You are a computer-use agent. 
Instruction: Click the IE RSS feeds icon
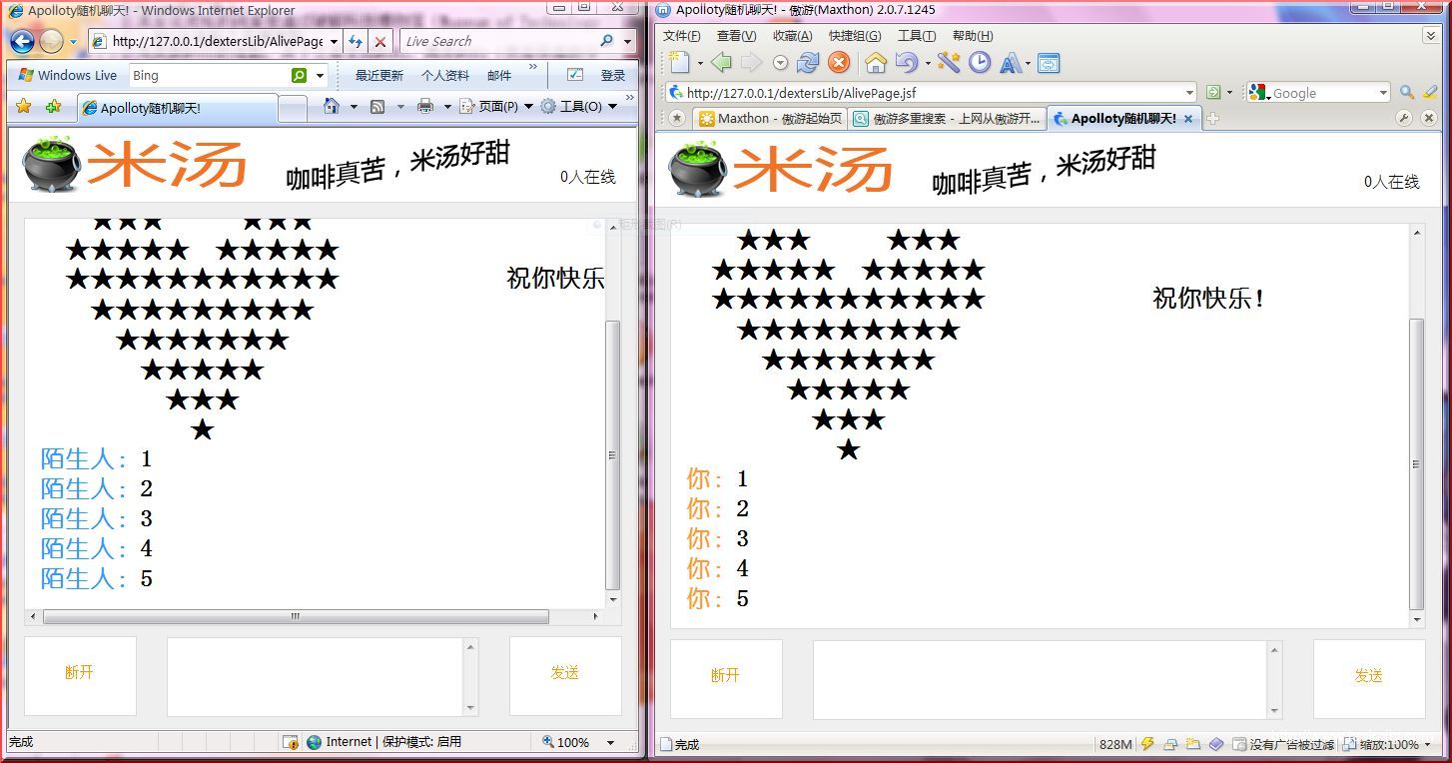377,106
